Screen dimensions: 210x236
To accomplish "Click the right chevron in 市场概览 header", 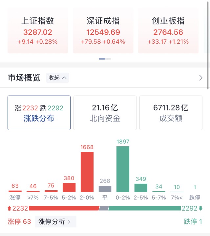I will [x=201, y=78].
